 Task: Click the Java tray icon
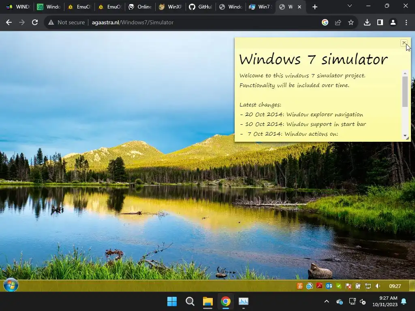(299, 286)
